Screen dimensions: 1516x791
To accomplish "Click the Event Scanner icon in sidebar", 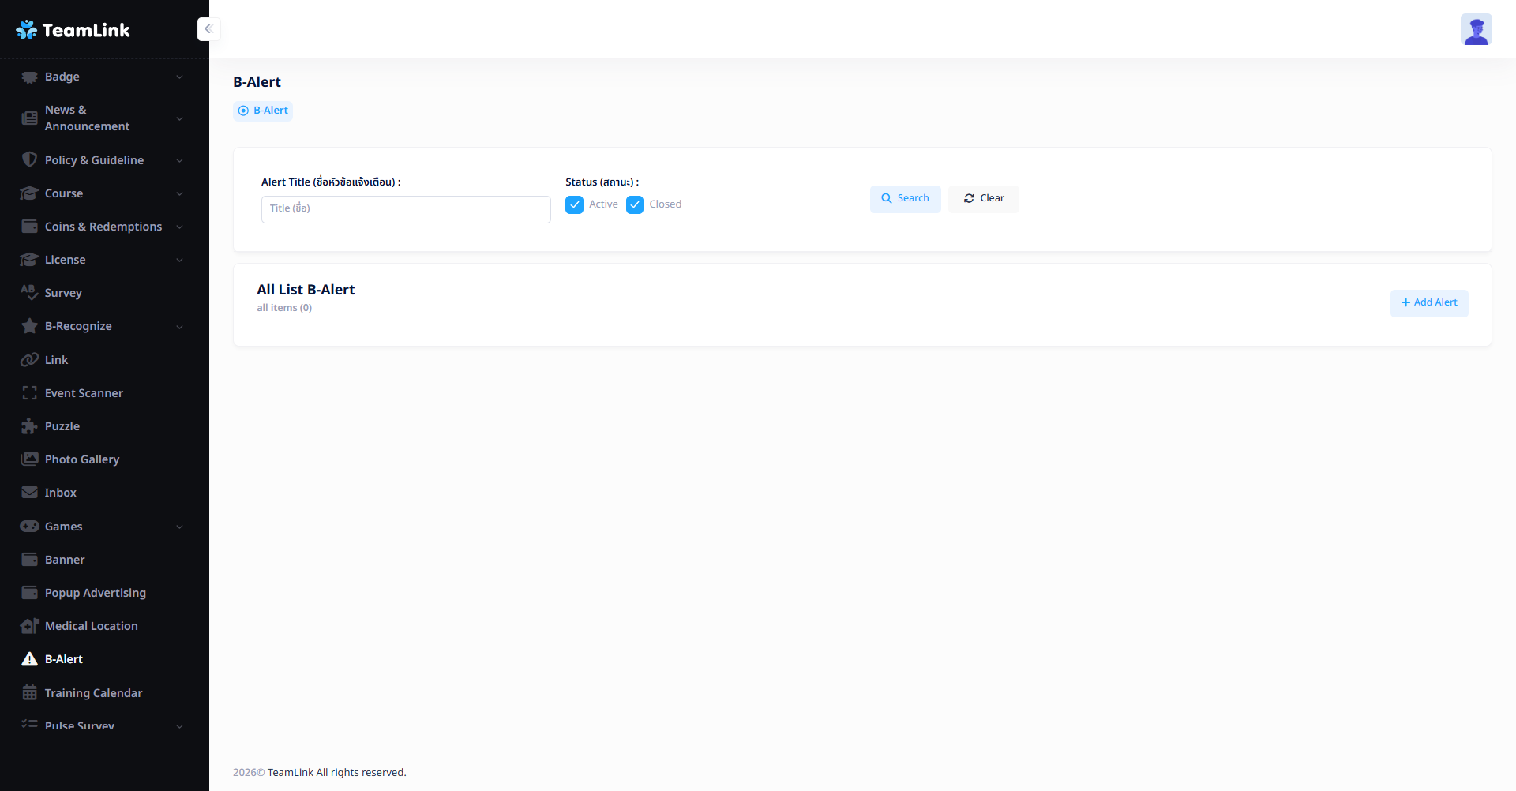I will coord(29,393).
